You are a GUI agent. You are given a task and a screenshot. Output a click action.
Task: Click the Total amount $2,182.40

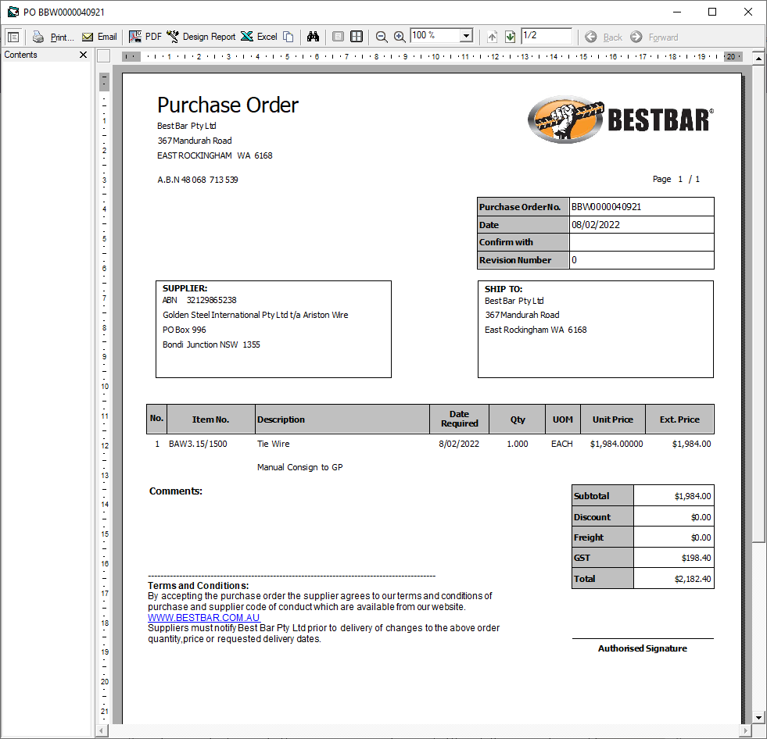tap(693, 579)
